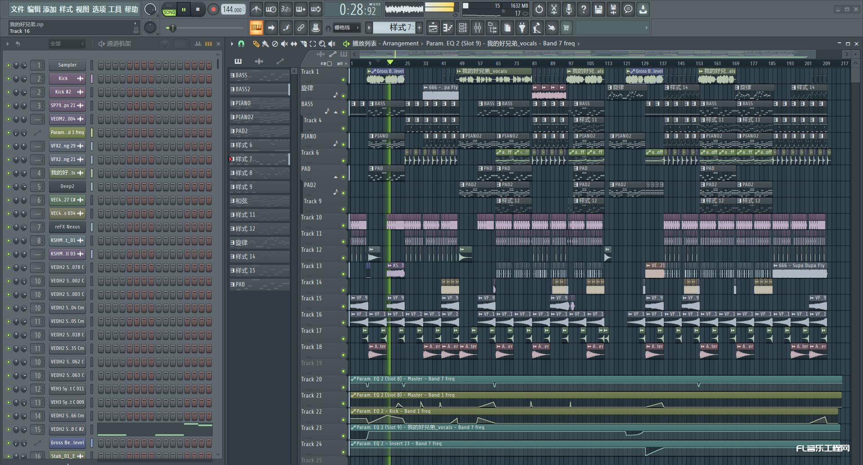863x465 pixels.
Task: Switch the PAT/SONG mode toggle
Action: tap(169, 9)
